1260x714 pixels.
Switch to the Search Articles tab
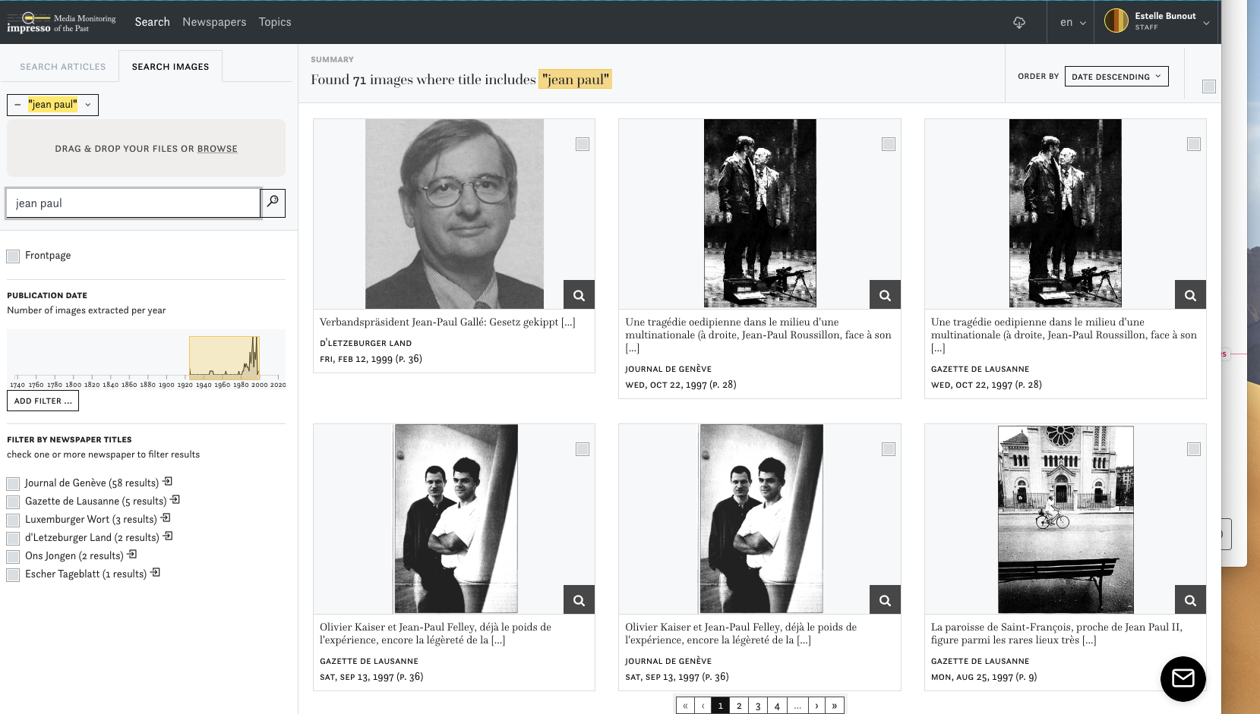63,66
